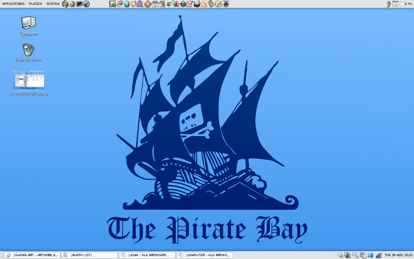Open the Pidgin messenger launcher
The image size is (414, 259).
[x=140, y=4]
